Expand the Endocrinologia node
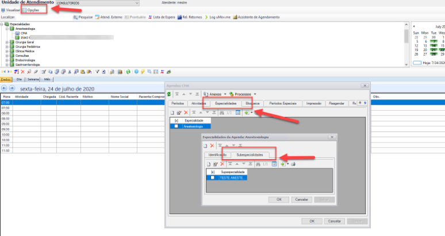 pyautogui.click(x=7, y=60)
